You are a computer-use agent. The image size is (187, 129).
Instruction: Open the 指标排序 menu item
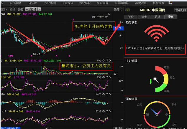pos(158,3)
